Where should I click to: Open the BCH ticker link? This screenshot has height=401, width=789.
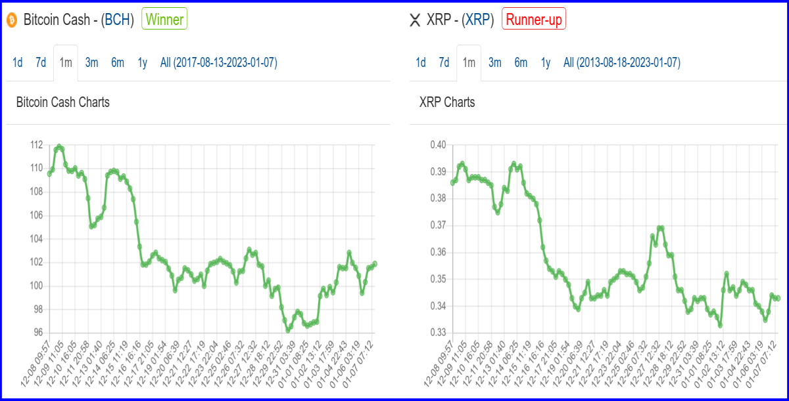pyautogui.click(x=117, y=20)
